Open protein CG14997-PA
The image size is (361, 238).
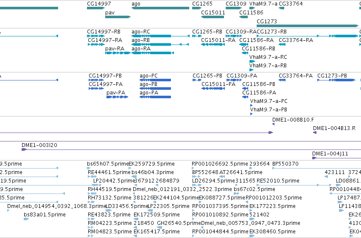click(x=106, y=84)
